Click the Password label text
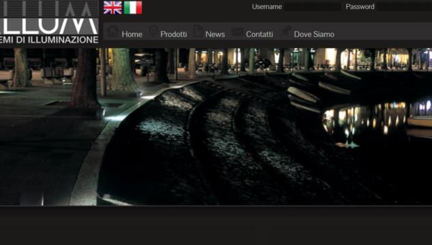 coord(360,7)
